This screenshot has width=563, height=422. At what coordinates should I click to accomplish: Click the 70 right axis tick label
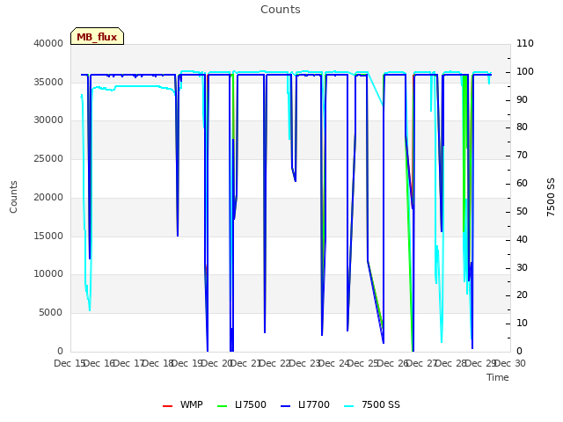click(522, 156)
